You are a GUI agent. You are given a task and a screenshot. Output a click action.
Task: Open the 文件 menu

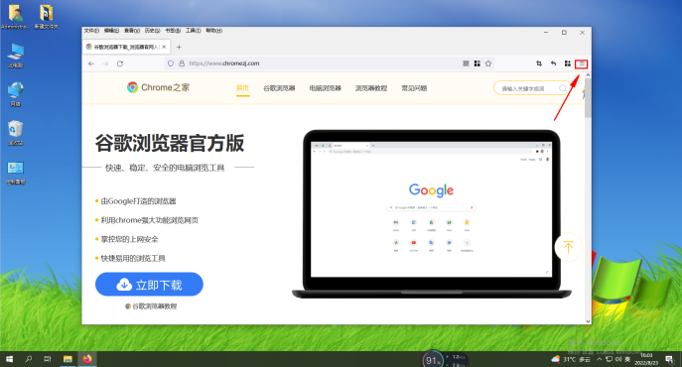click(91, 31)
